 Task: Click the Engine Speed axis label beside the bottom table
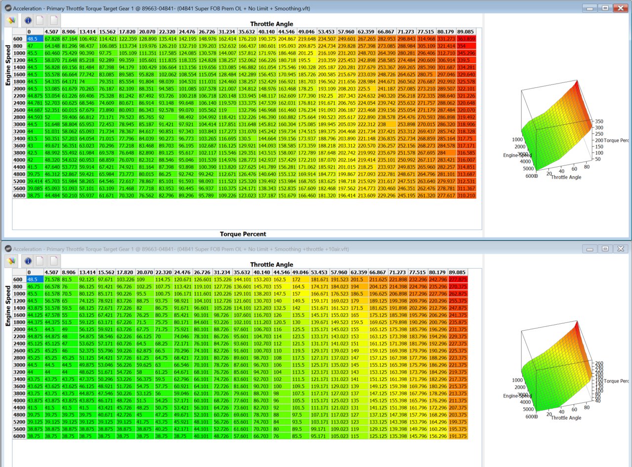coord(8,306)
